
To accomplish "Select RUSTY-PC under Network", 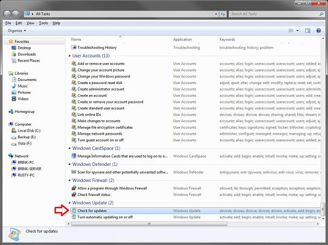I will [x=26, y=175].
